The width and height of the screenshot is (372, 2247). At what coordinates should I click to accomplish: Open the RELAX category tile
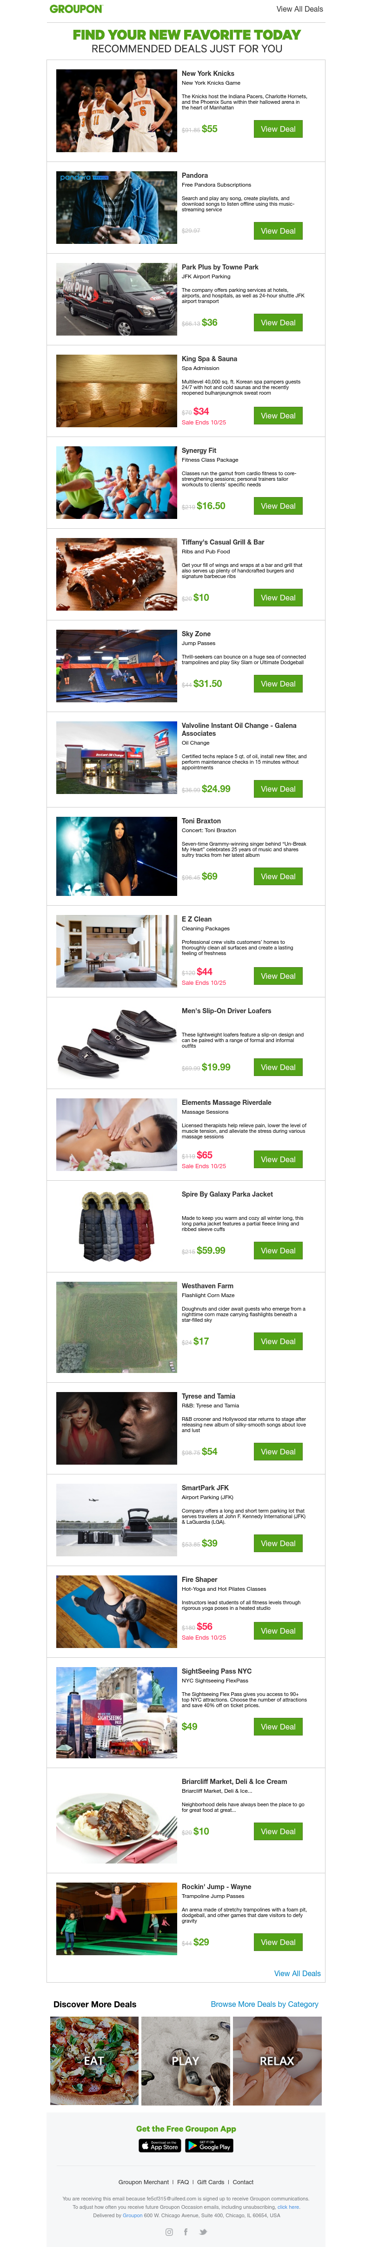[277, 2060]
